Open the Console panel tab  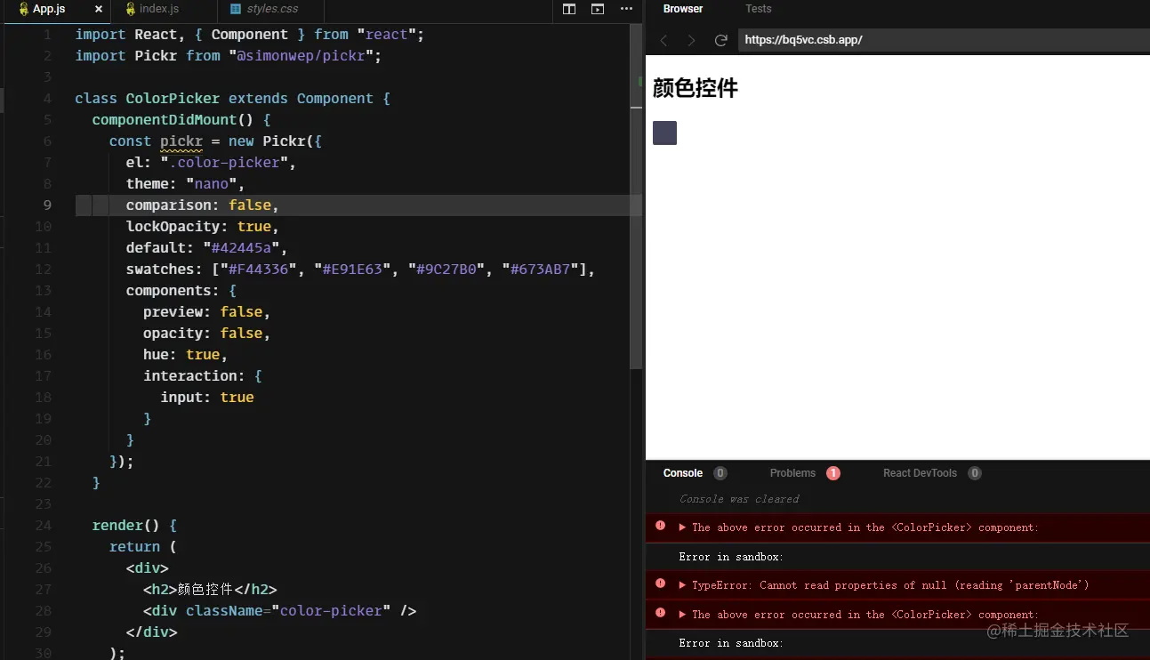click(x=683, y=473)
